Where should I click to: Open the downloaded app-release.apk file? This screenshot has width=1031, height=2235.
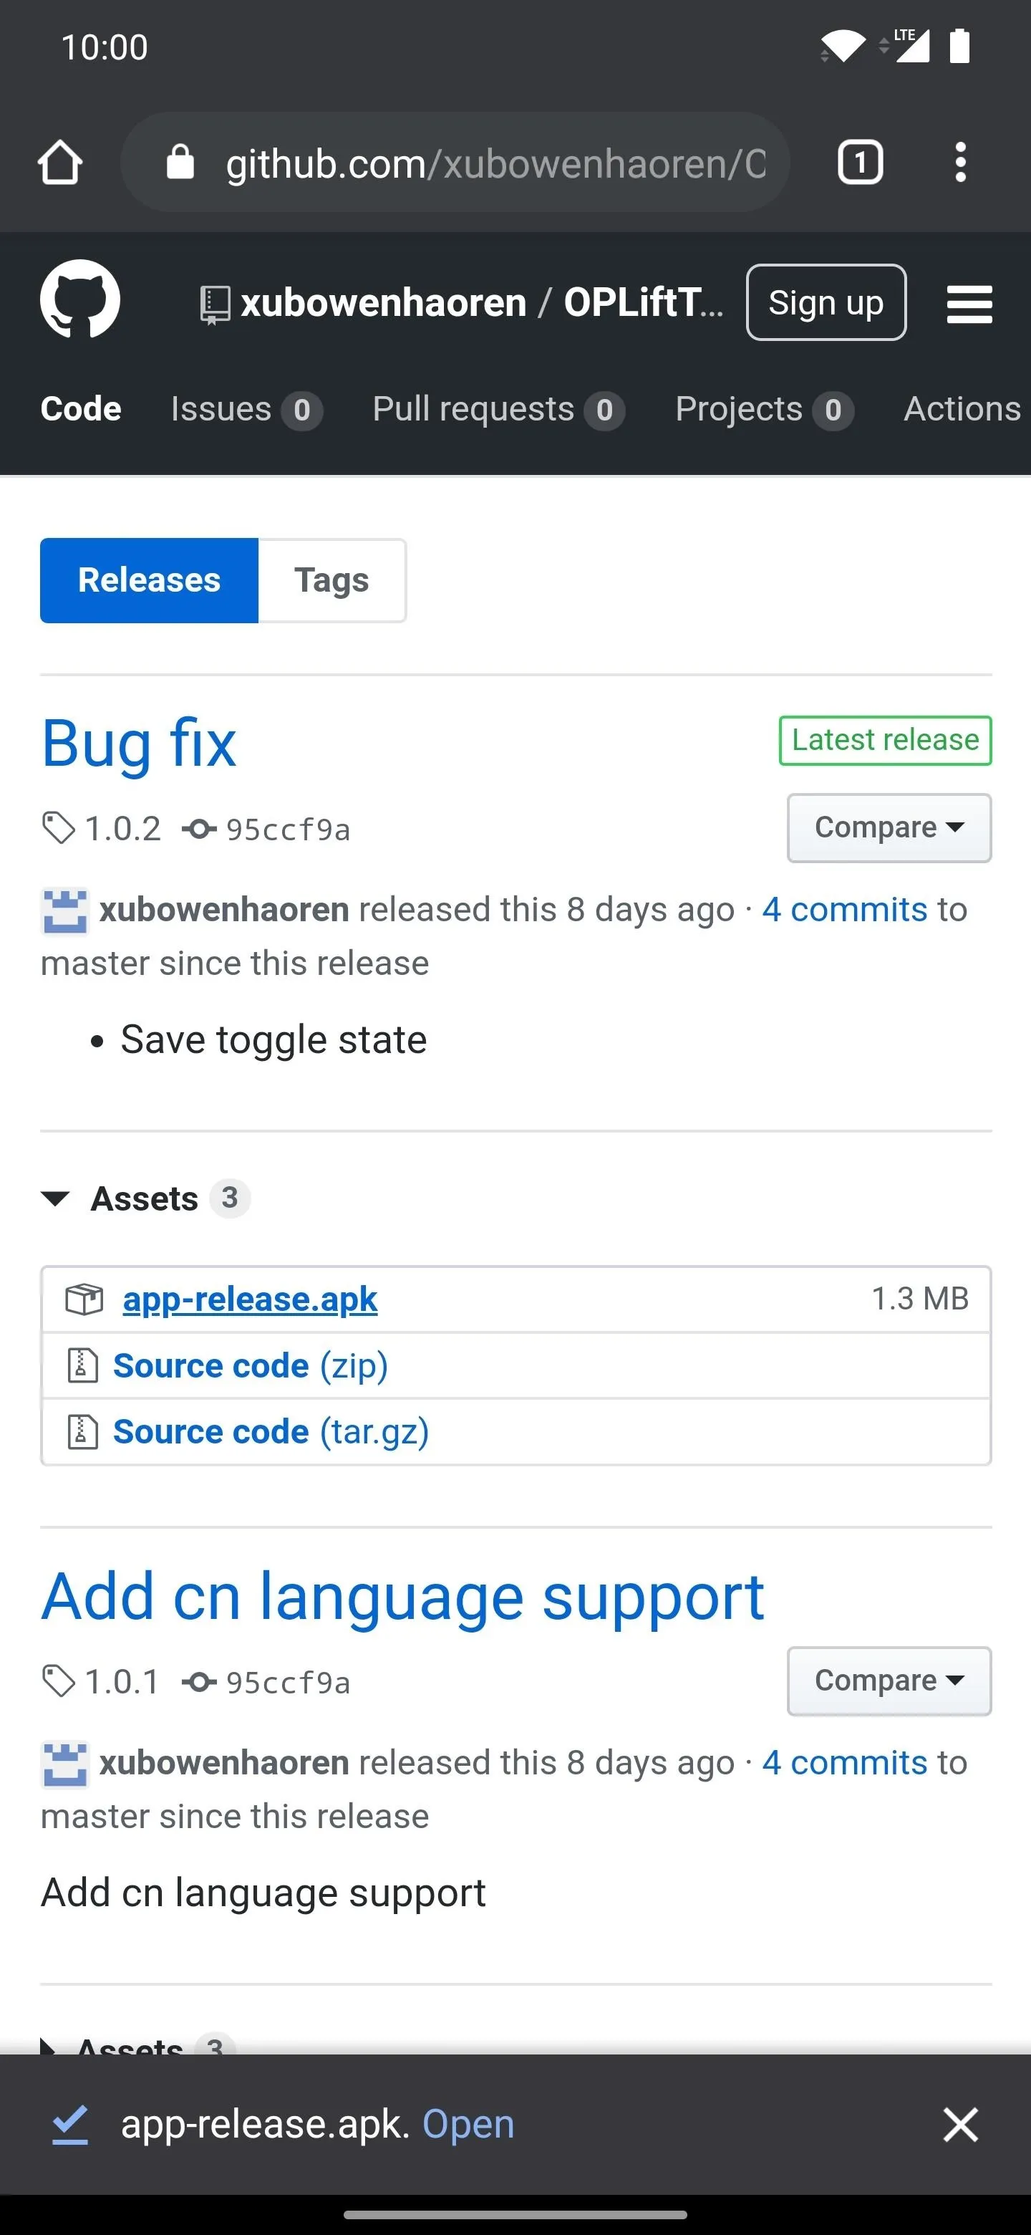point(468,2124)
